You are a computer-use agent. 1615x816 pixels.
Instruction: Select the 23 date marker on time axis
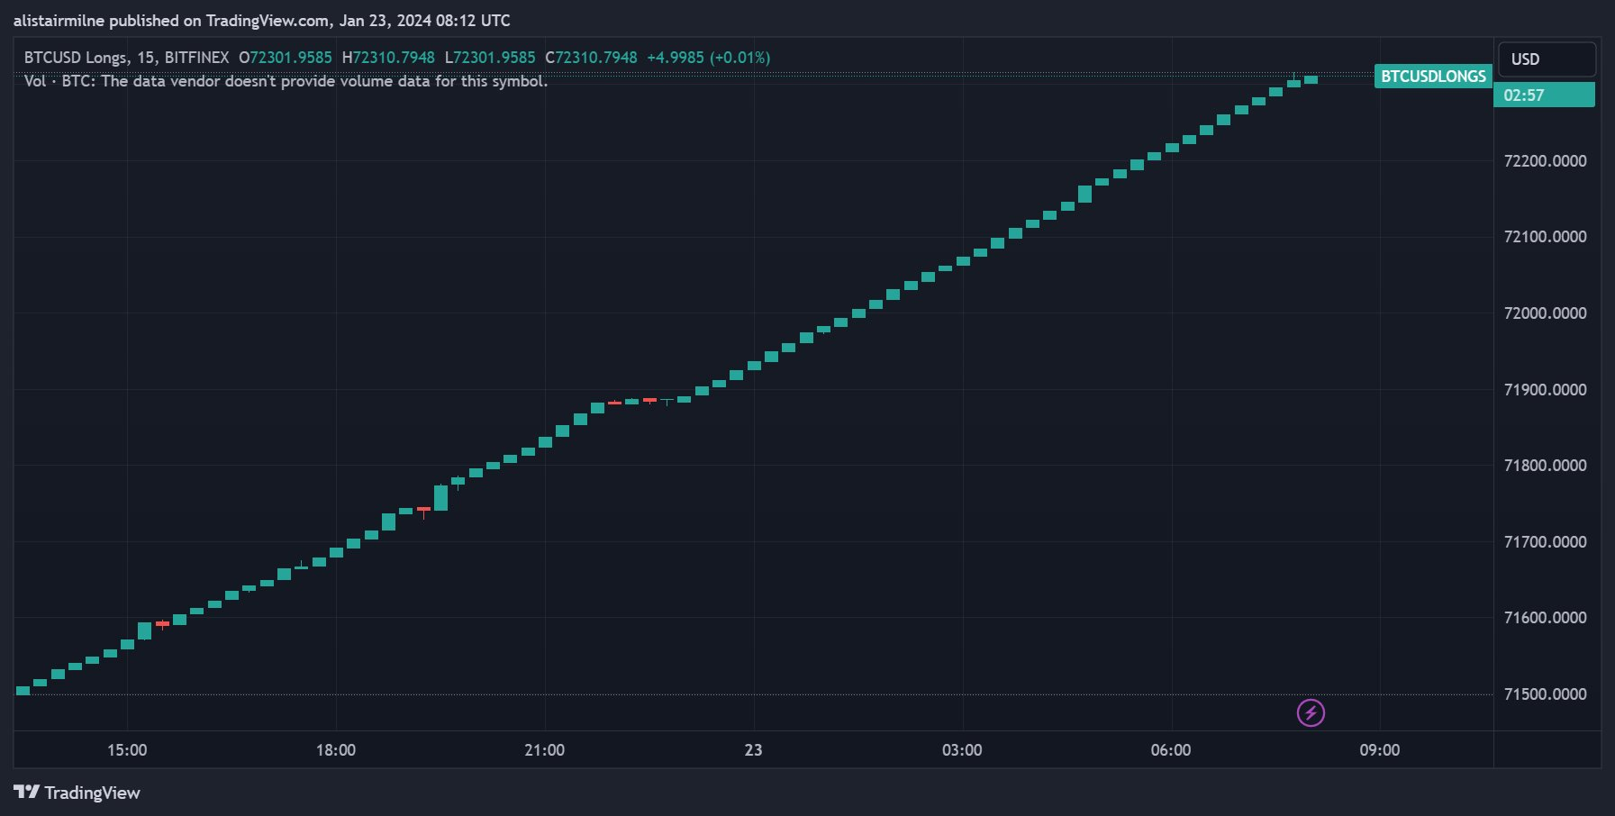[753, 750]
